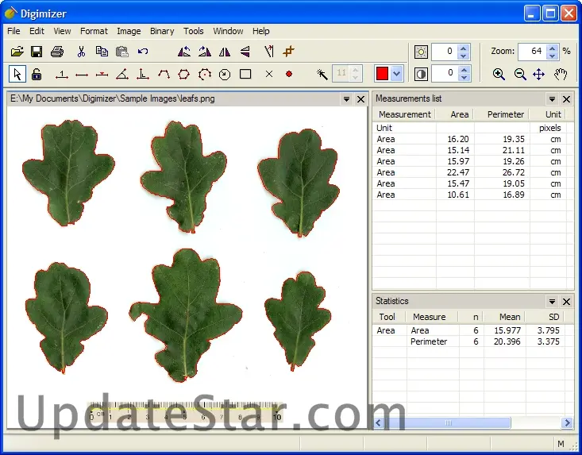Screen dimensions: 582x455
Task: Select the angle measurement tool
Action: (x=122, y=74)
